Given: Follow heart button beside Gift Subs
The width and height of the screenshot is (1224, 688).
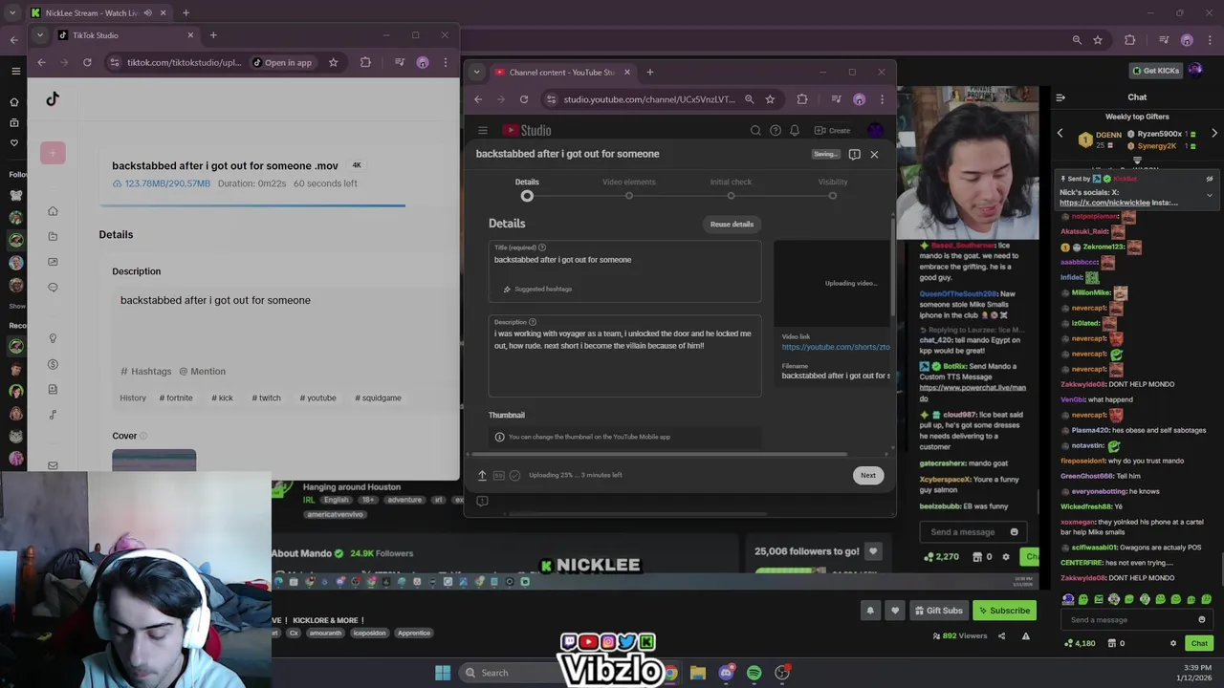Looking at the screenshot, I should pos(895,611).
